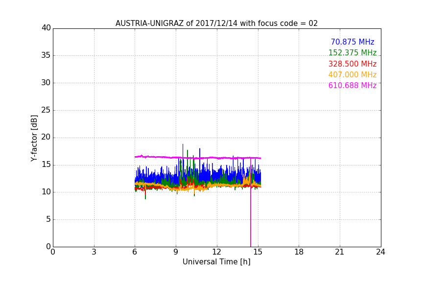Click the x-axis tick label 18
Image resolution: width=423 pixels, height=282 pixels.
pos(299,252)
